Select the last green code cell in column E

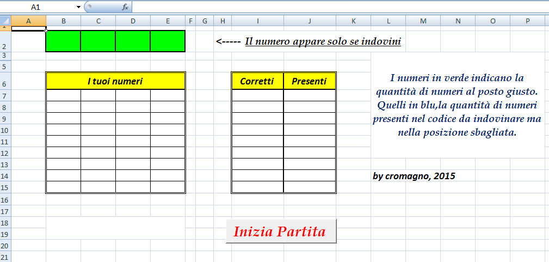pyautogui.click(x=168, y=41)
